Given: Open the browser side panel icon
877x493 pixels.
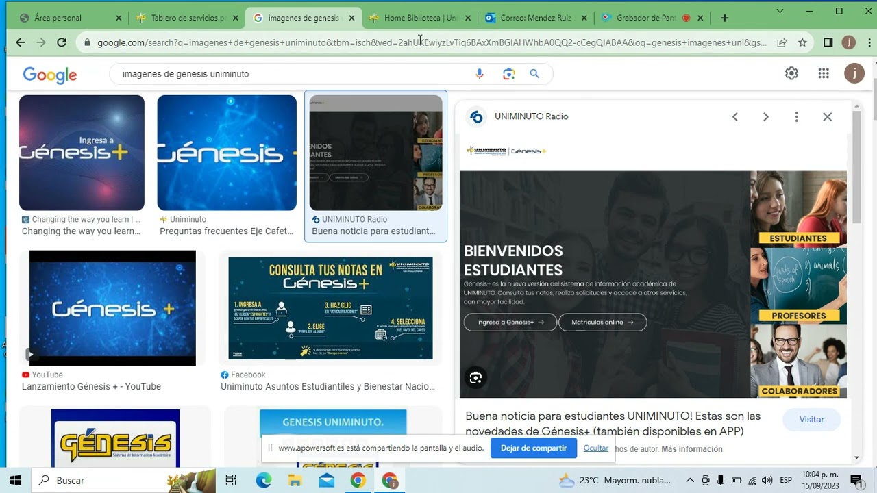Looking at the screenshot, I should (x=828, y=42).
